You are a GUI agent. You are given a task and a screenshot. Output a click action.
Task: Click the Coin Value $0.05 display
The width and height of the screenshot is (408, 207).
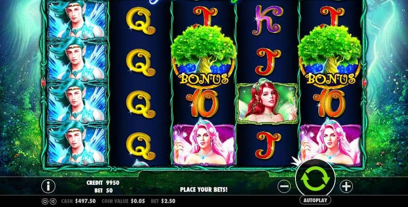coord(121,201)
